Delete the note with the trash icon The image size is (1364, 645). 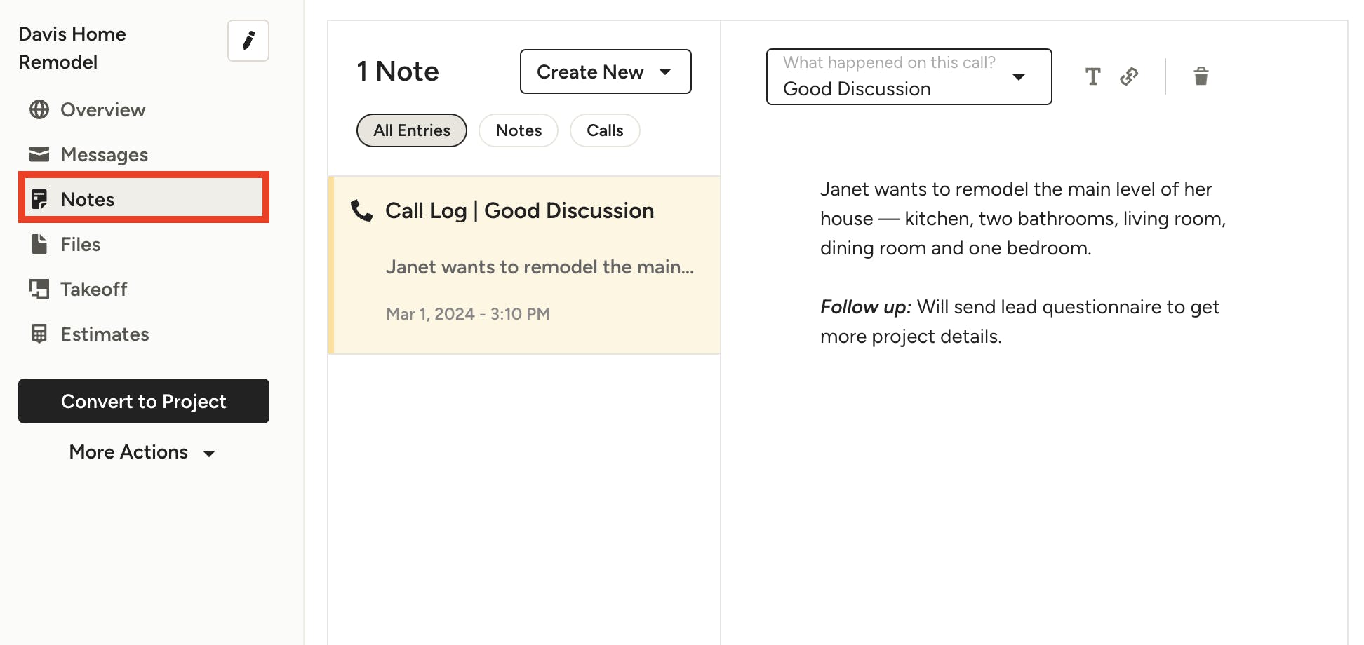pos(1201,76)
